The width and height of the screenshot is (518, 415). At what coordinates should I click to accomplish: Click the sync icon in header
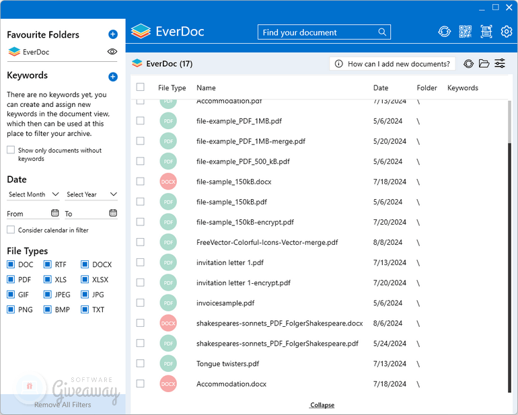click(x=444, y=32)
